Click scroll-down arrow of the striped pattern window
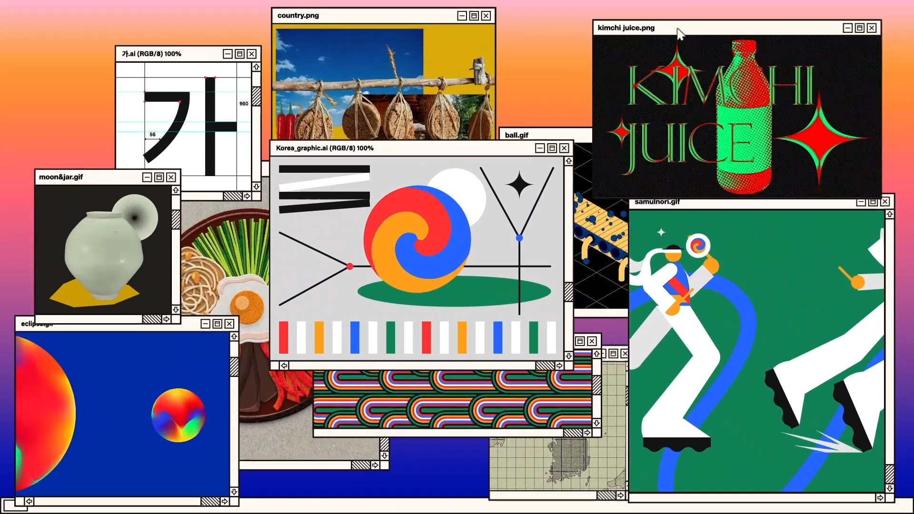Viewport: 914px width, 514px height. 596,423
